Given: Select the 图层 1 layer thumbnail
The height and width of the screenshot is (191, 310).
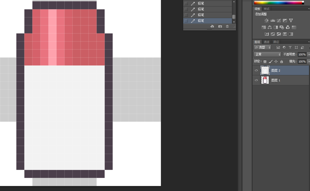Looking at the screenshot, I should pos(265,80).
